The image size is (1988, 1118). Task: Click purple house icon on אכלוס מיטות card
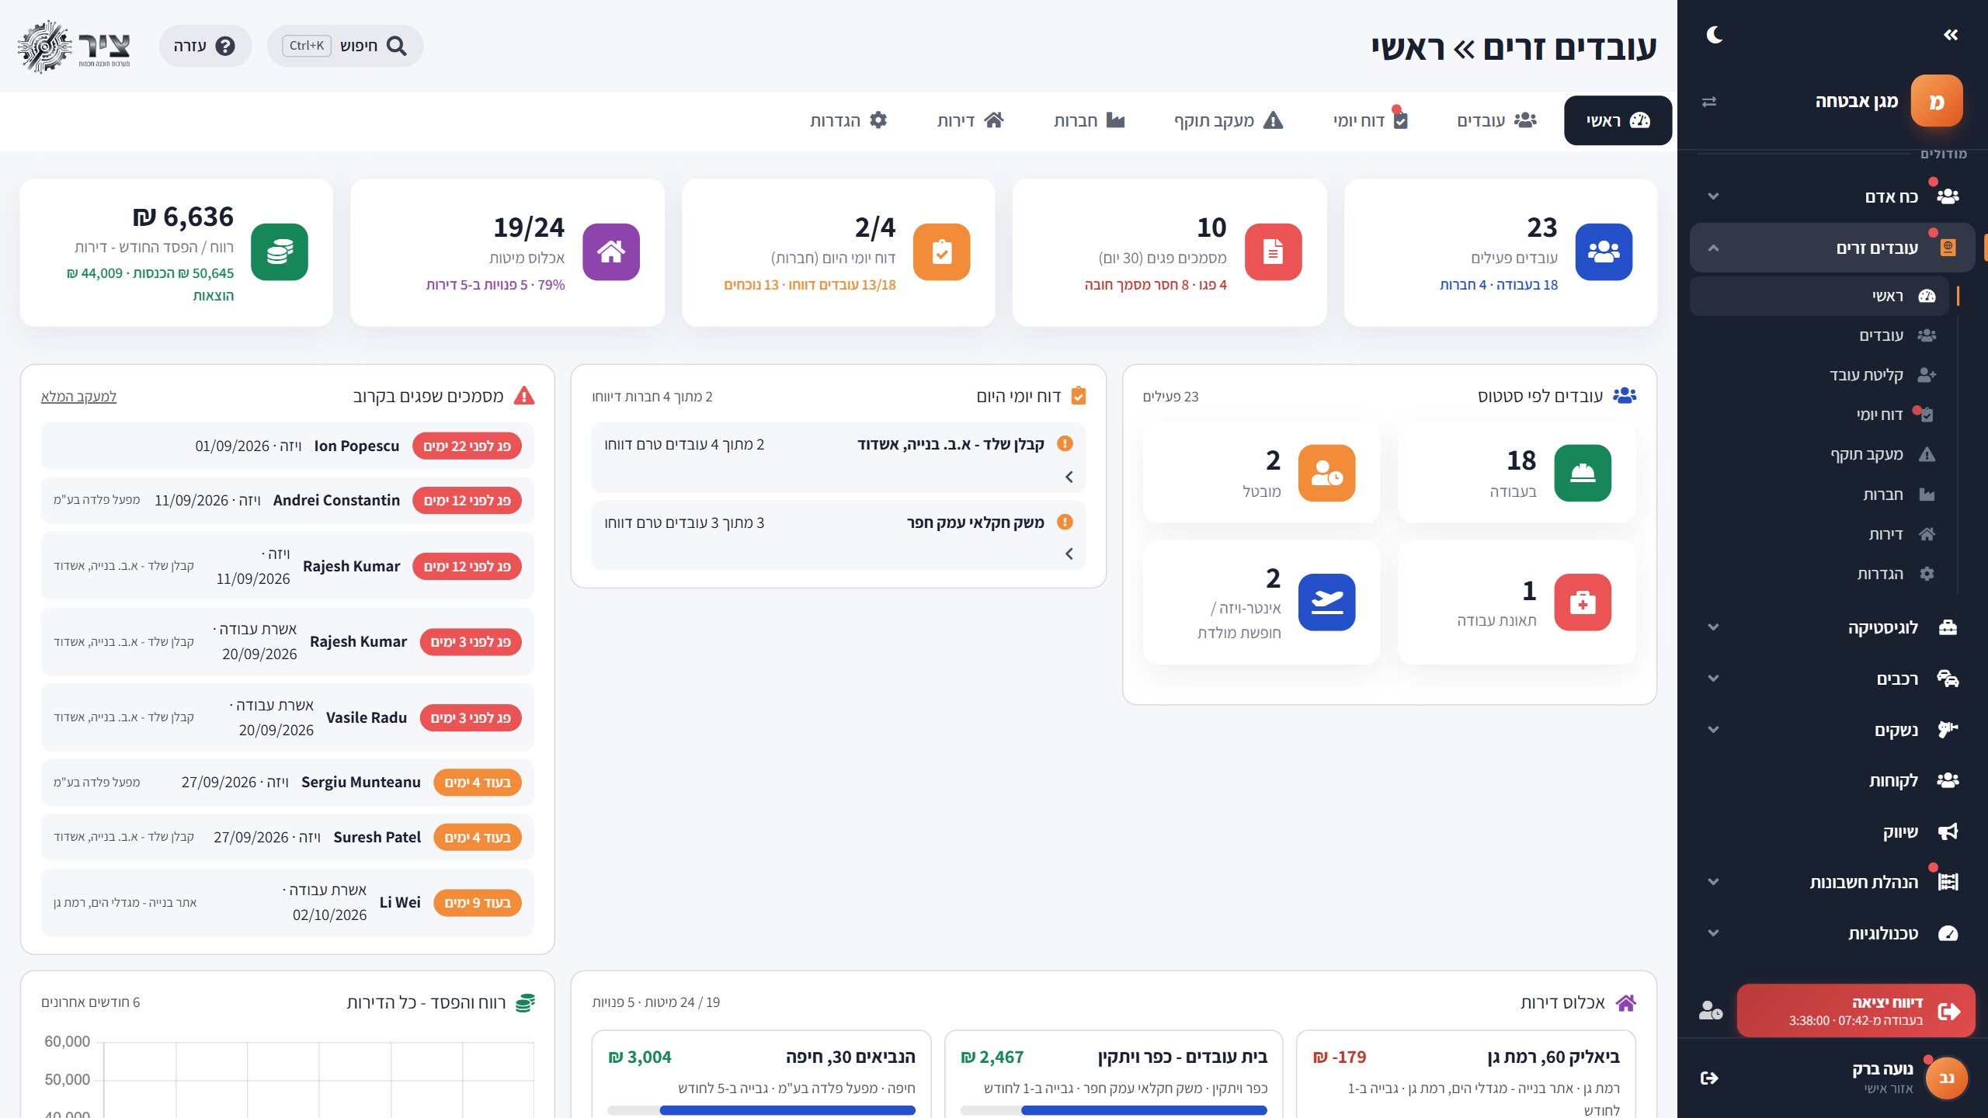(611, 252)
